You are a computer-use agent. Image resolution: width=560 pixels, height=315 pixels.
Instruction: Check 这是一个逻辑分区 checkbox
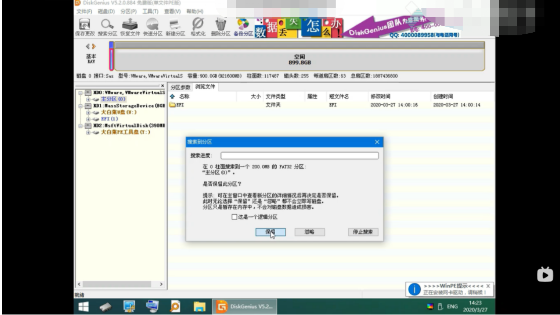234,217
